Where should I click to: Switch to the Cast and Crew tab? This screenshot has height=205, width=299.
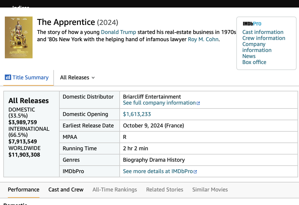[66, 190]
